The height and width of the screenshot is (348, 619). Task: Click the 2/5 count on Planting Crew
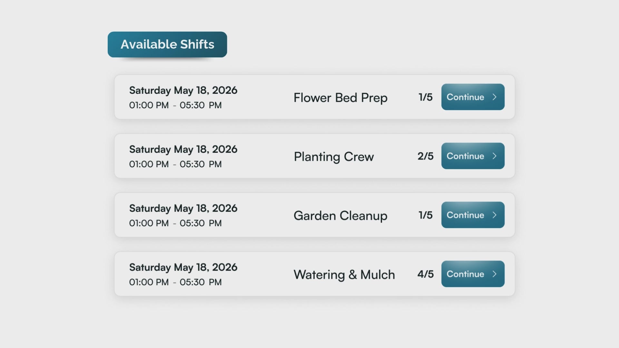[x=425, y=156]
